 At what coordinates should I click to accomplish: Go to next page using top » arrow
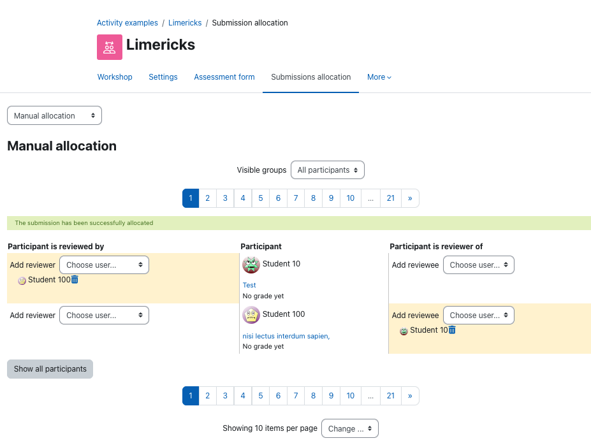pyautogui.click(x=410, y=198)
